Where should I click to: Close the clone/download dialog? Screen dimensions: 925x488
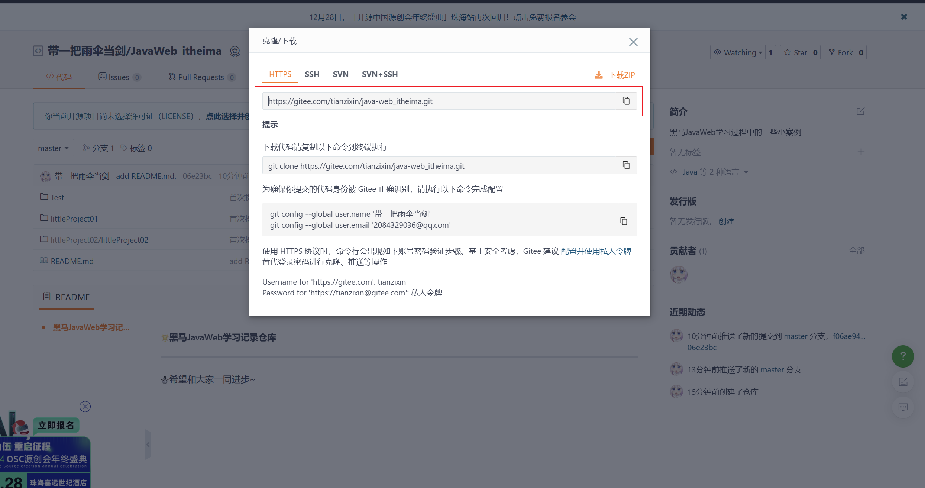click(633, 42)
